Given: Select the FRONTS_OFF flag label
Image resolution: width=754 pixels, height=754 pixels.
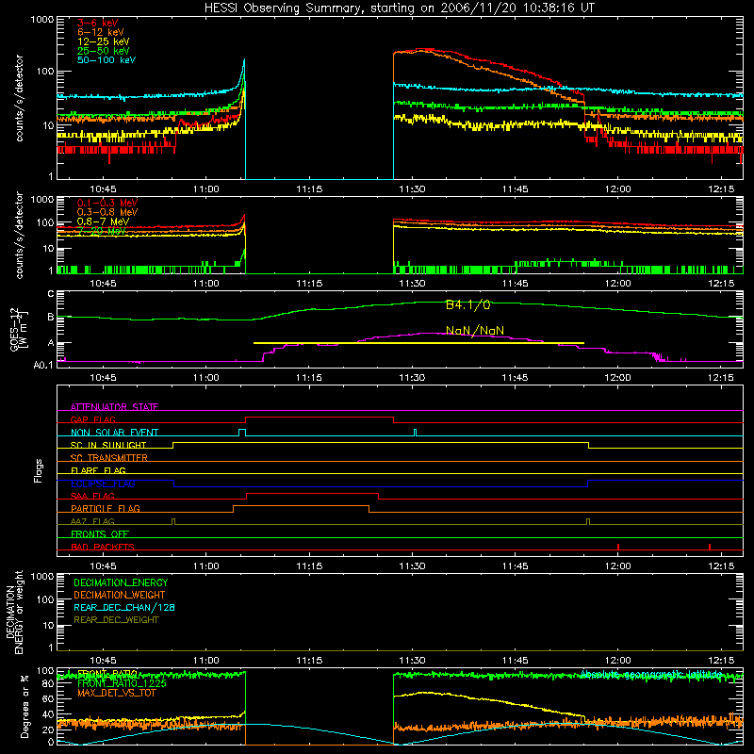Looking at the screenshot, I should click(x=100, y=533).
